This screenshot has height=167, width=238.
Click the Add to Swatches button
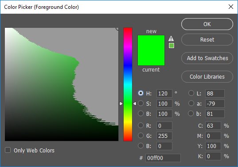pyautogui.click(x=207, y=58)
